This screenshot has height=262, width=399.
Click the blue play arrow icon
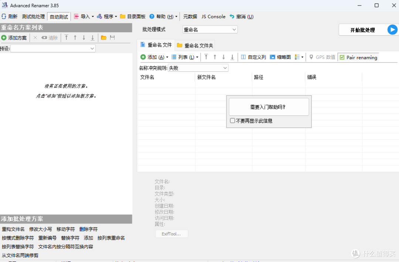pyautogui.click(x=392, y=30)
